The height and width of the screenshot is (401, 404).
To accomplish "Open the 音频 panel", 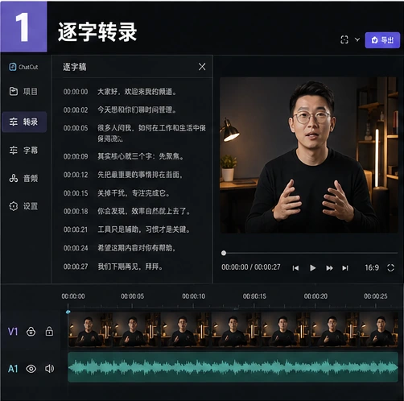I will point(23,178).
